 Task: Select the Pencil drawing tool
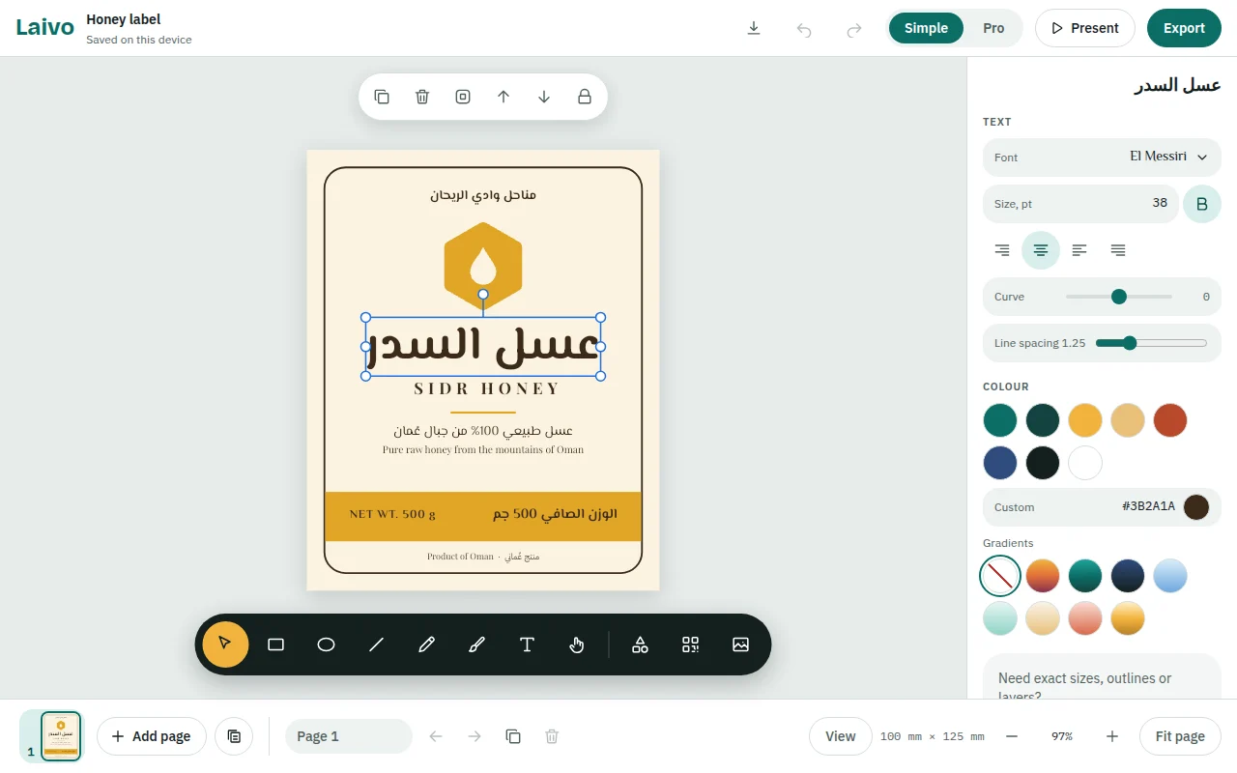427,644
